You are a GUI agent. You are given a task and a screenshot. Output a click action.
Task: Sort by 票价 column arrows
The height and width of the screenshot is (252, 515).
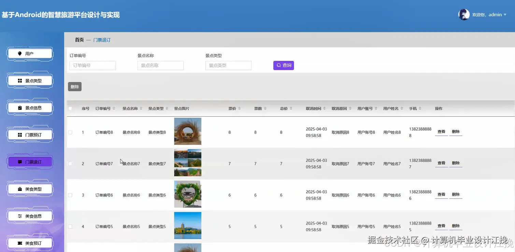pyautogui.click(x=240, y=108)
